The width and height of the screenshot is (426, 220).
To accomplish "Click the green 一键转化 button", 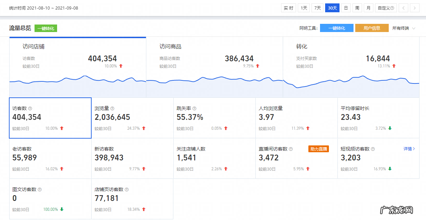I will pos(46,28).
